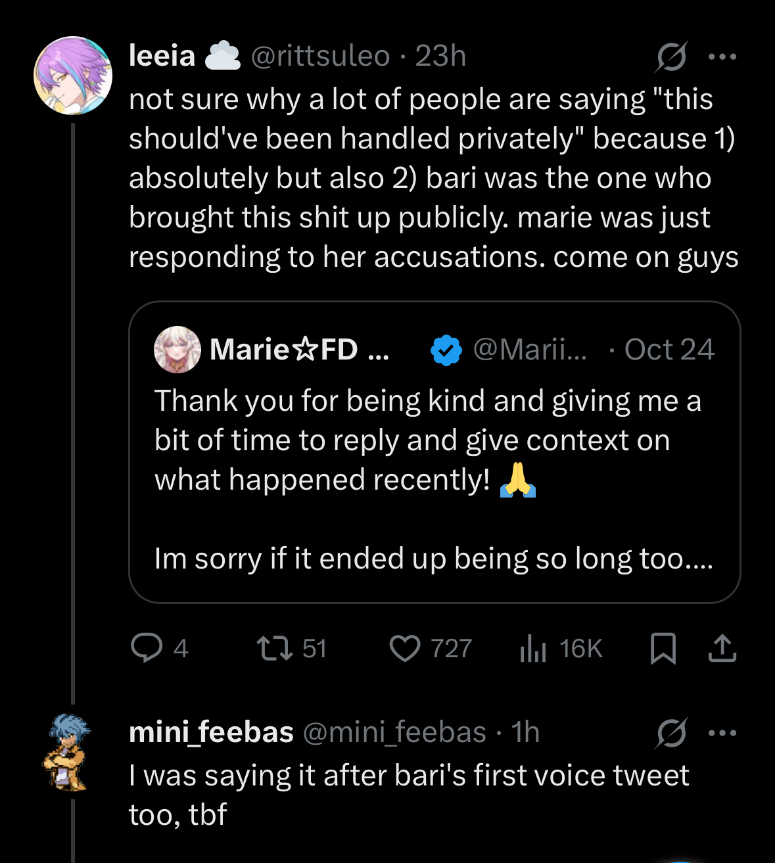Open the quoted tweet from Marie☆FD

coord(434,460)
